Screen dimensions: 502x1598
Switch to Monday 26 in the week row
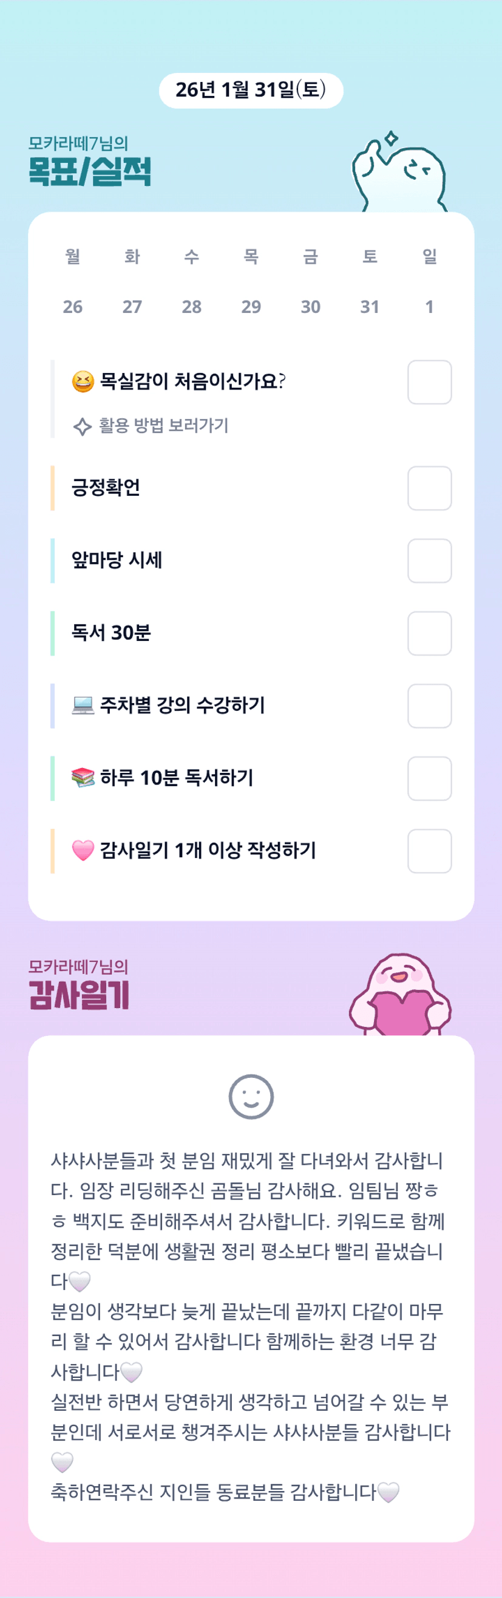(72, 306)
